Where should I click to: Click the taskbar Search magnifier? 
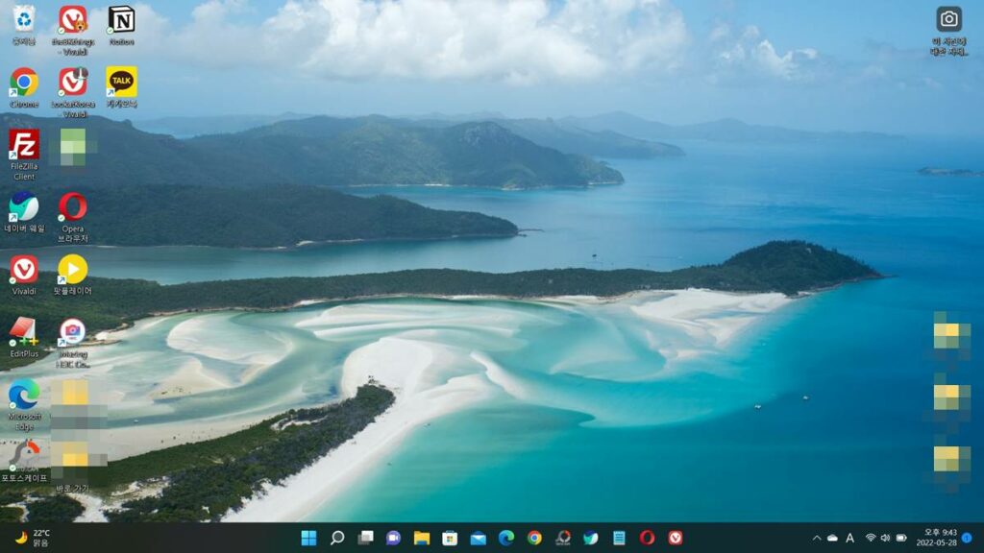coord(337,538)
